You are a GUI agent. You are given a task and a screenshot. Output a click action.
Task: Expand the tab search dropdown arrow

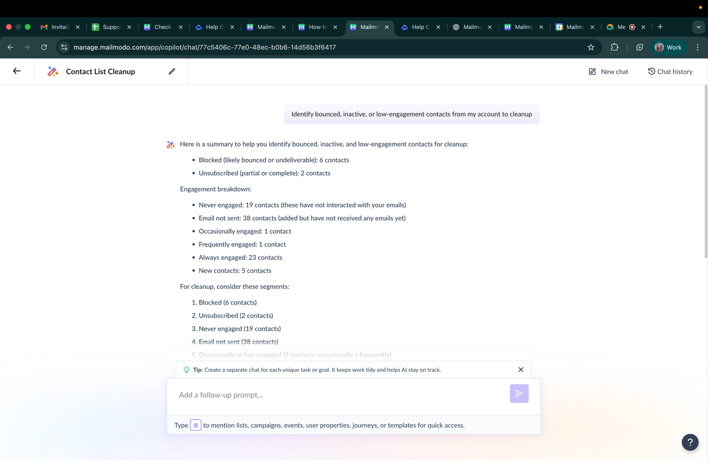click(x=698, y=27)
